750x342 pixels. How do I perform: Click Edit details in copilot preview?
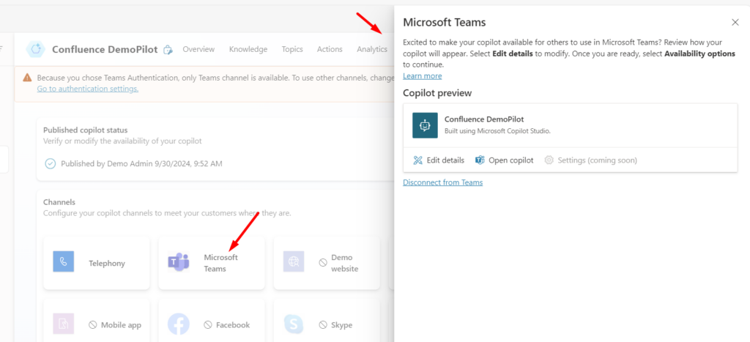click(x=439, y=160)
